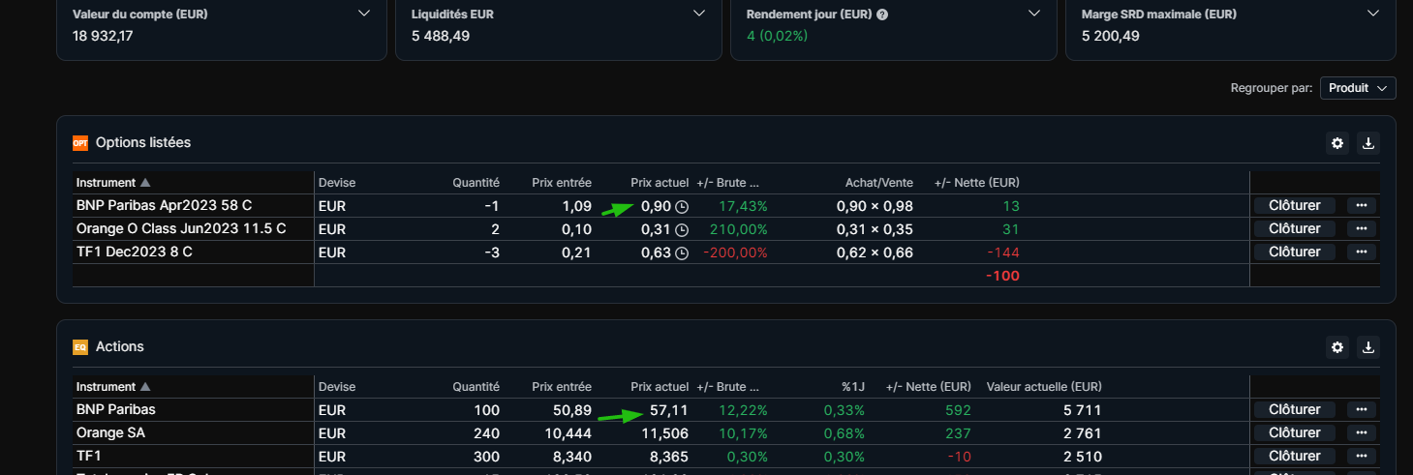
Task: Open three-dot menu for Orange SA row
Action: (1361, 433)
